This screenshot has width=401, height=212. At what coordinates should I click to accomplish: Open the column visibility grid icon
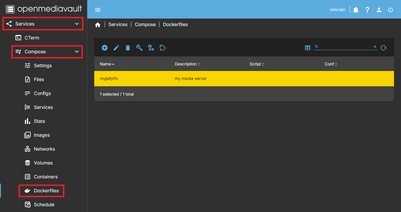(x=307, y=47)
